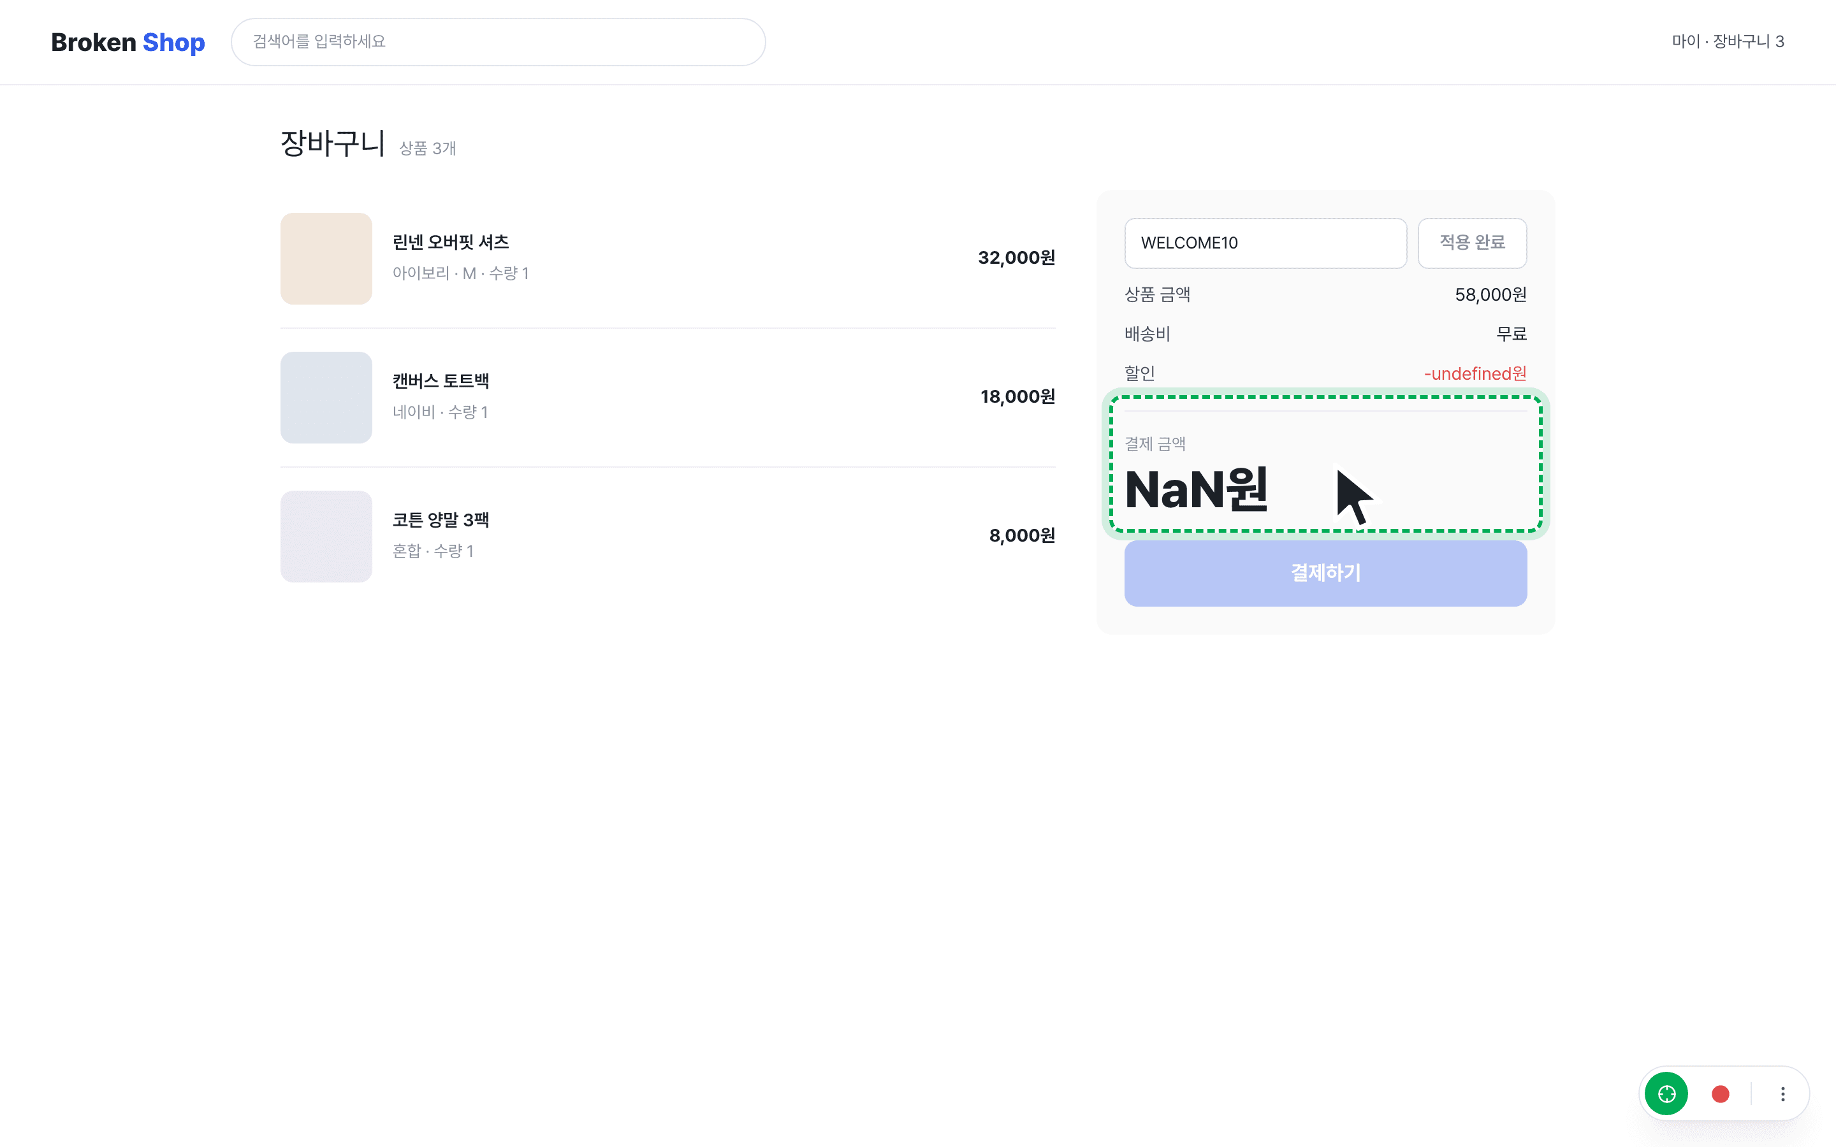Image resolution: width=1836 pixels, height=1147 pixels.
Task: Click the 적용 완료 button
Action: [1472, 243]
